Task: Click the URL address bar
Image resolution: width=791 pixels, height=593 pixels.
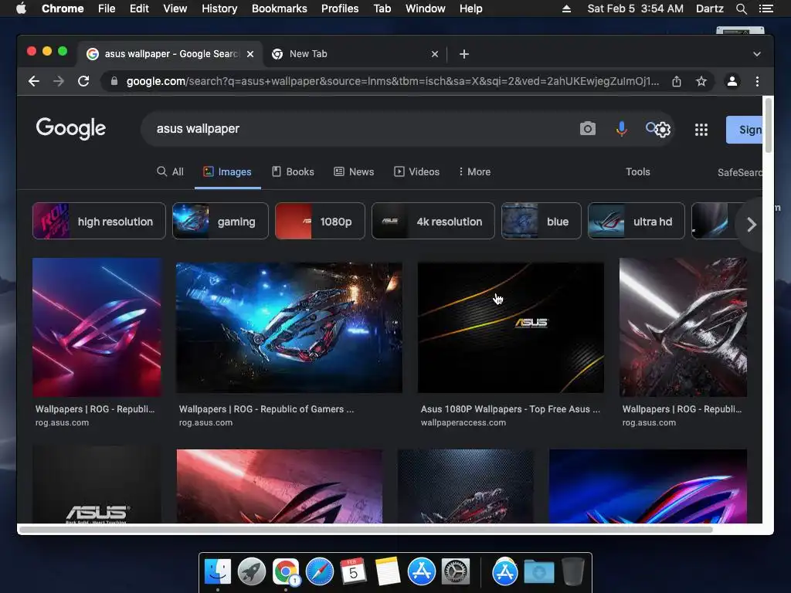Action: pos(392,81)
